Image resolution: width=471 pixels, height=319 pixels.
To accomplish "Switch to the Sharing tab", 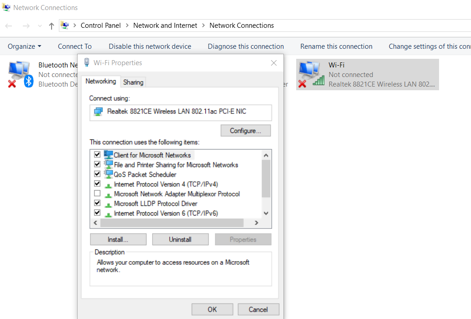I will [133, 82].
